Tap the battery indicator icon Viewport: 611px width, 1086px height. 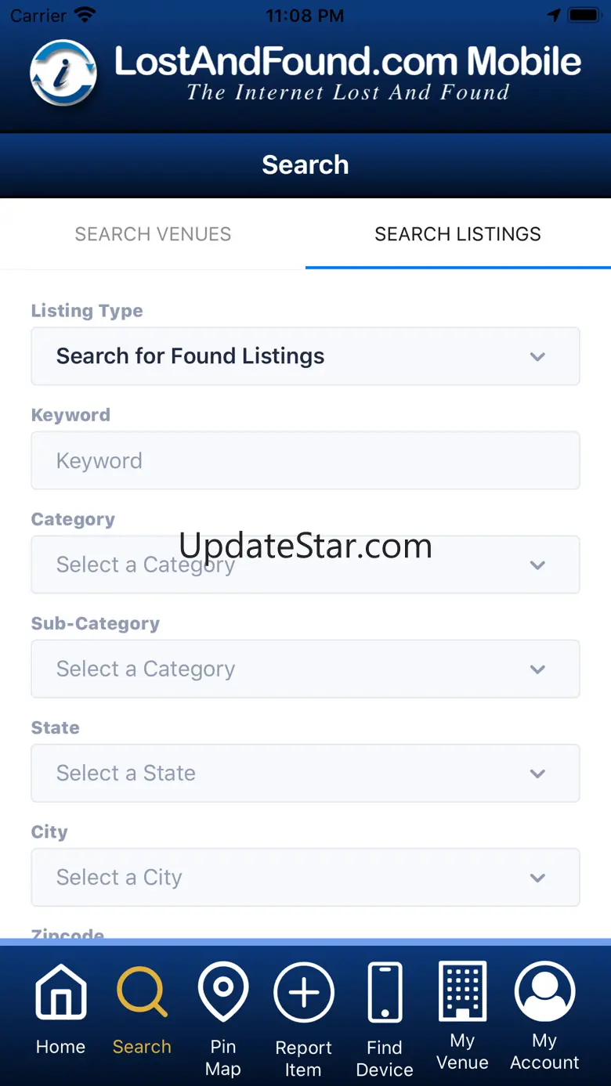pos(584,15)
